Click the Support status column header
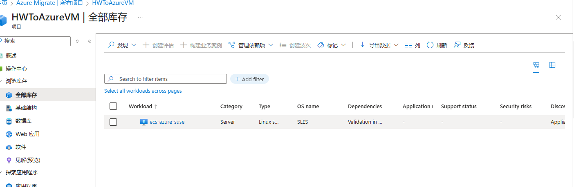The width and height of the screenshot is (574, 187). tap(459, 107)
